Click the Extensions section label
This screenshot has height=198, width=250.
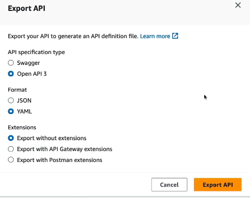click(22, 128)
